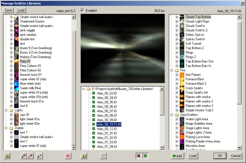Image resolution: width=246 pixels, height=163 pixels.
Task: Expand the Crazy Sparks emitter node
Action: pyautogui.click(x=177, y=88)
